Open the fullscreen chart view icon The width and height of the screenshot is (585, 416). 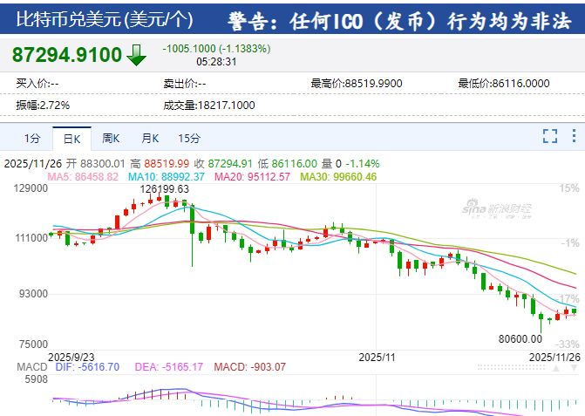(550, 136)
